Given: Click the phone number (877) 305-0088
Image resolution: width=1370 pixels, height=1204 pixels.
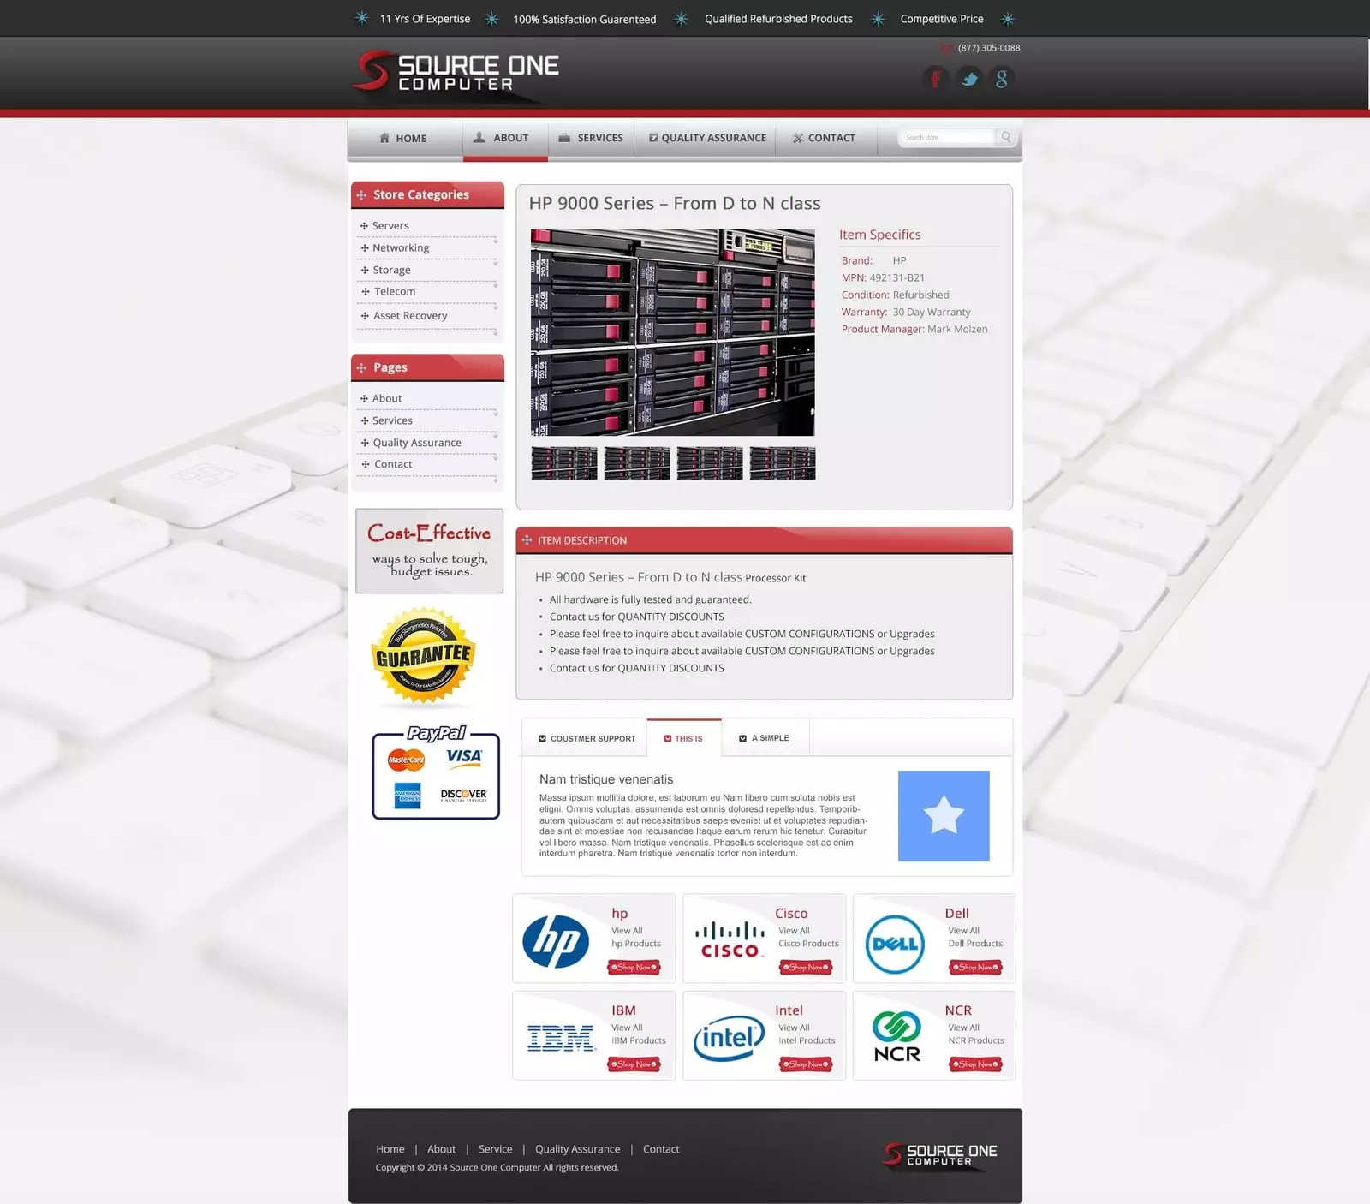Looking at the screenshot, I should 988,48.
